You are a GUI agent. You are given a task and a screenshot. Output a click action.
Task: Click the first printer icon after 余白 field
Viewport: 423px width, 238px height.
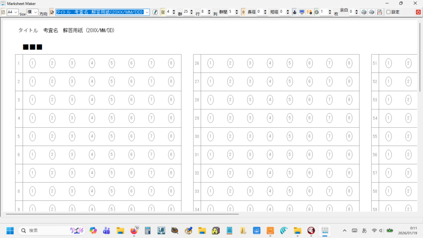[364, 12]
